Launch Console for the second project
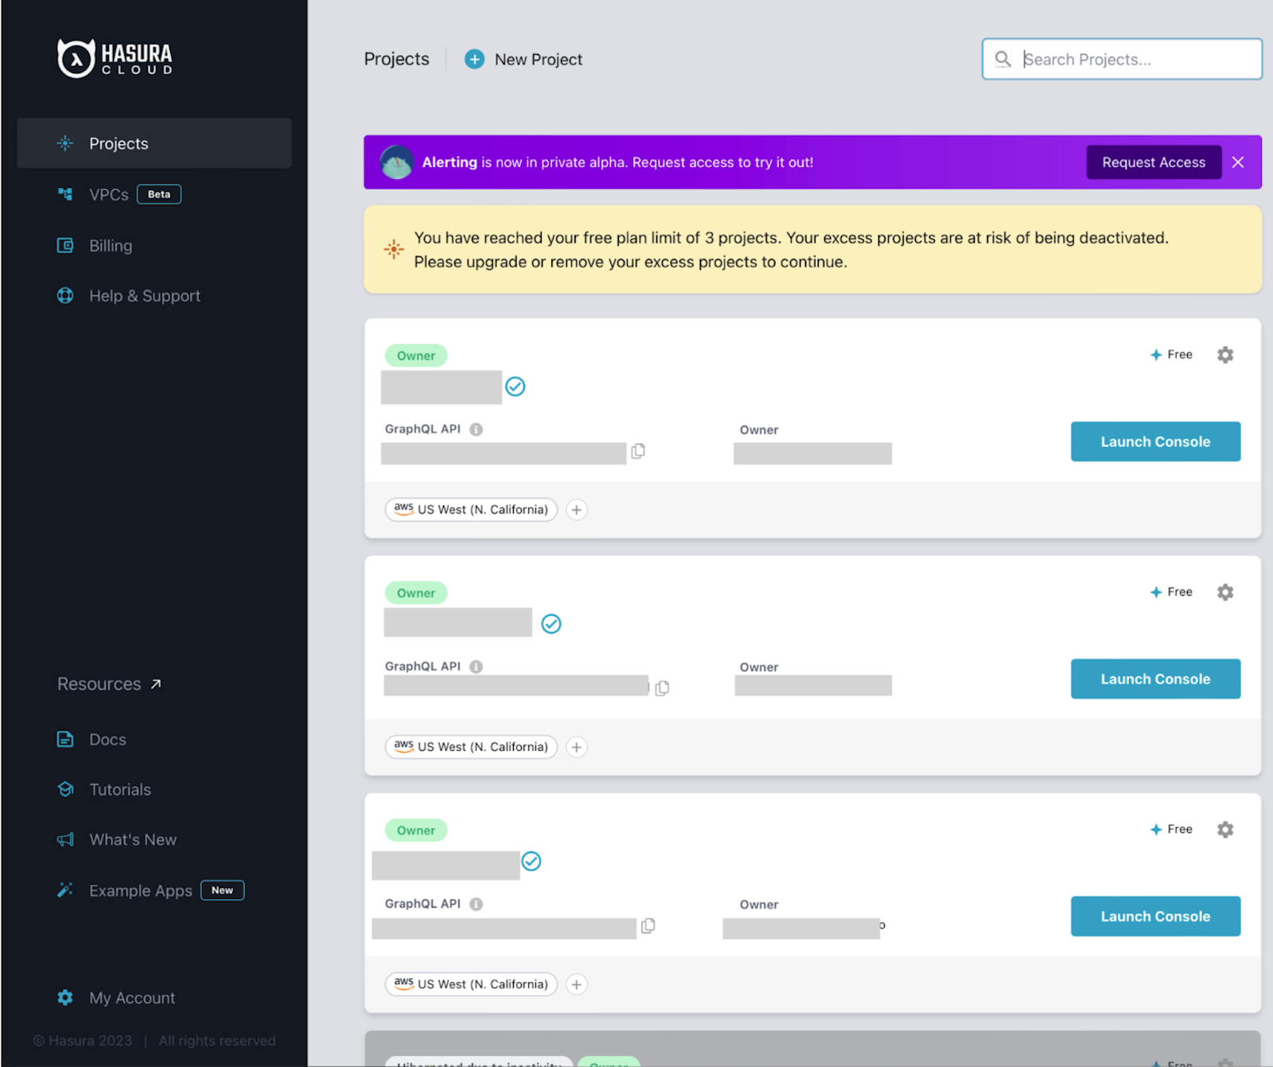 click(x=1155, y=679)
